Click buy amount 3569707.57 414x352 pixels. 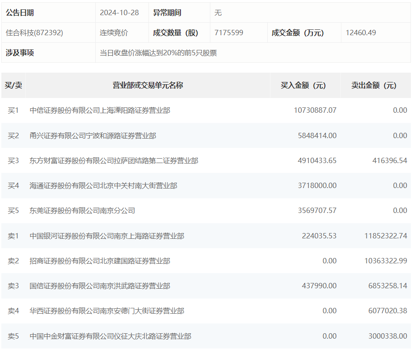point(317,210)
